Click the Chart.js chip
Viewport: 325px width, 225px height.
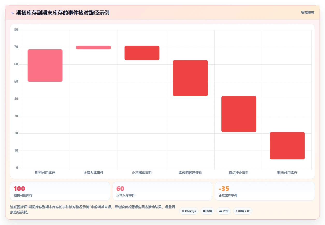point(189,211)
